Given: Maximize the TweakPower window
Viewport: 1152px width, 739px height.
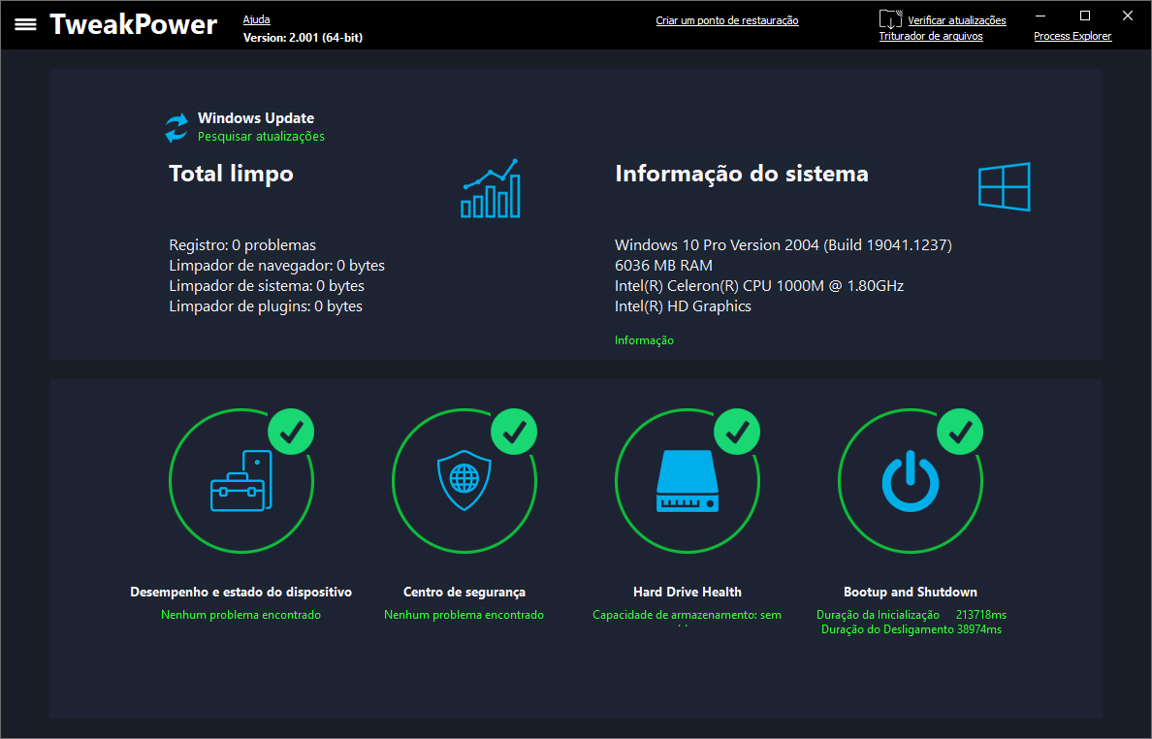Looking at the screenshot, I should (x=1084, y=16).
